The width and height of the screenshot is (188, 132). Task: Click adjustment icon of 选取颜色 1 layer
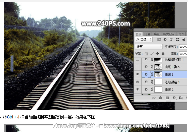146,82
